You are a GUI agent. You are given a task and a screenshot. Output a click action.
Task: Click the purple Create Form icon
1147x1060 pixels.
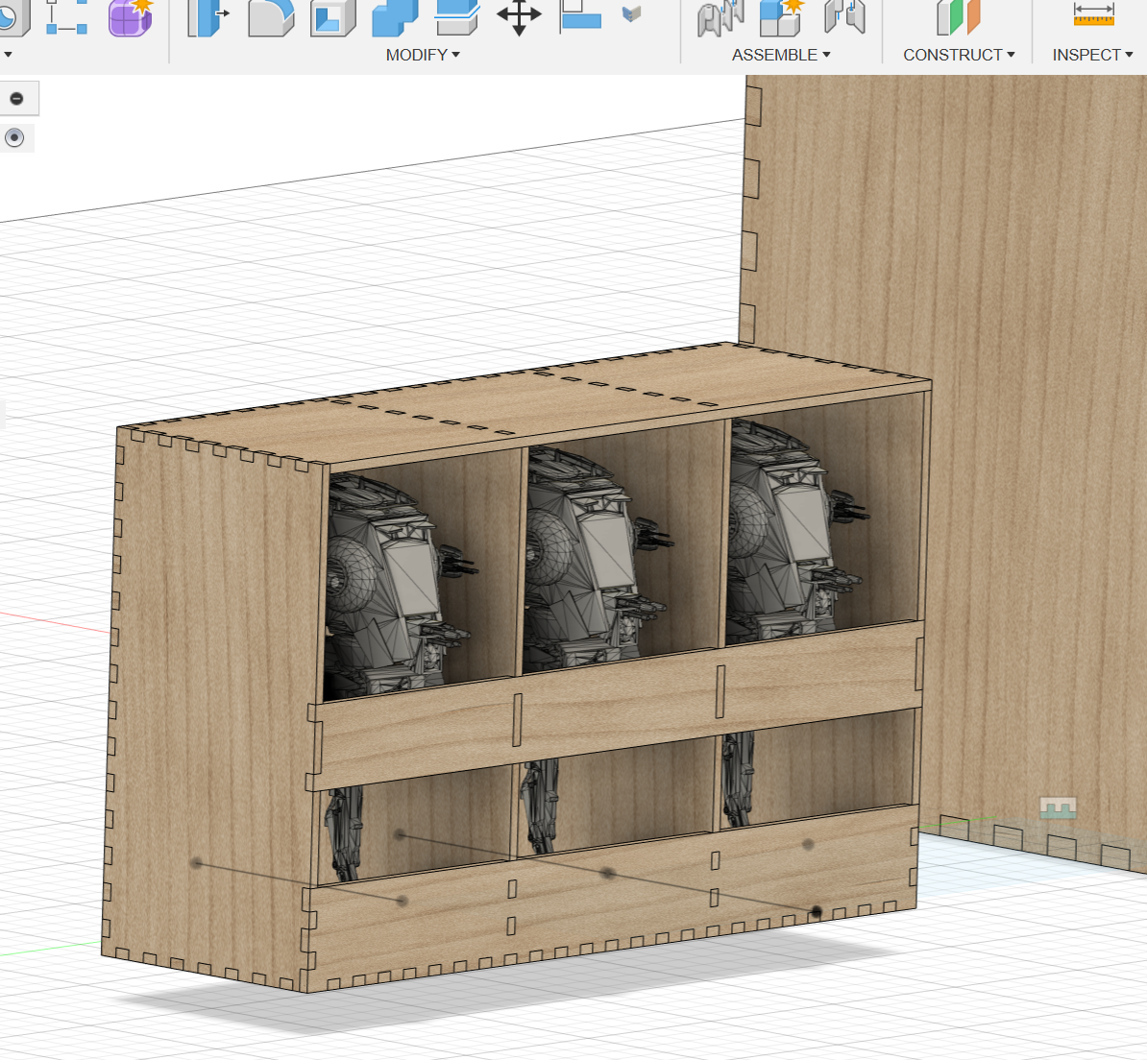point(131,17)
